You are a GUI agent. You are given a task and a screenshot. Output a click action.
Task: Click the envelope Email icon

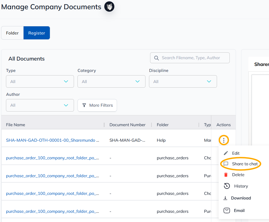tap(227, 211)
